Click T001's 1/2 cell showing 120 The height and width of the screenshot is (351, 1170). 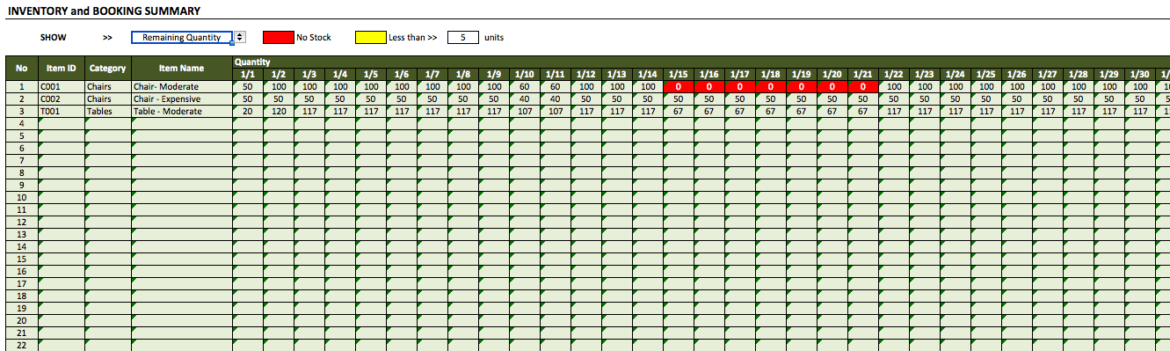pyautogui.click(x=279, y=112)
